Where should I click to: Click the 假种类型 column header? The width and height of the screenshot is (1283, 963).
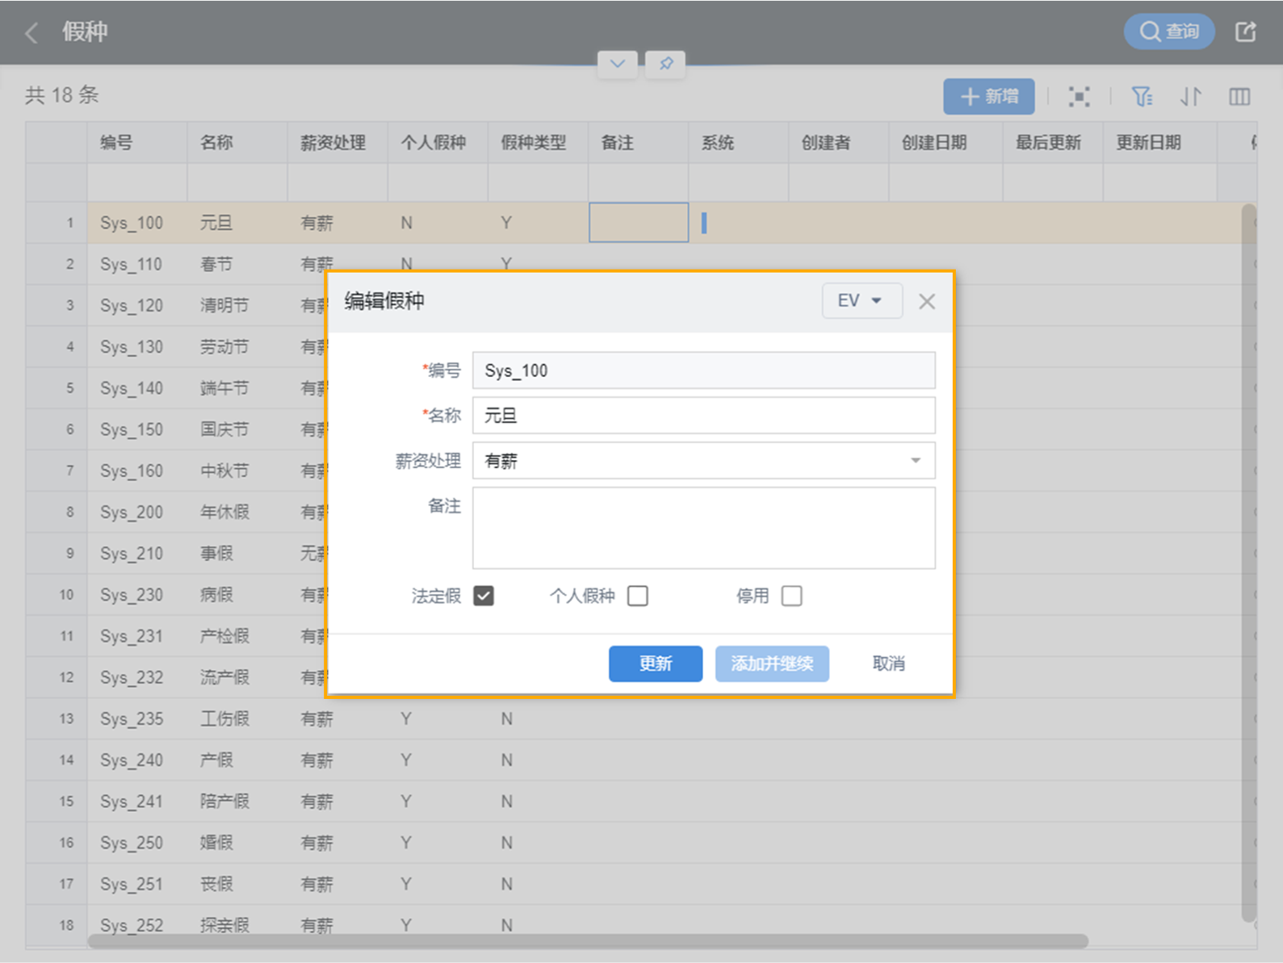click(x=538, y=143)
